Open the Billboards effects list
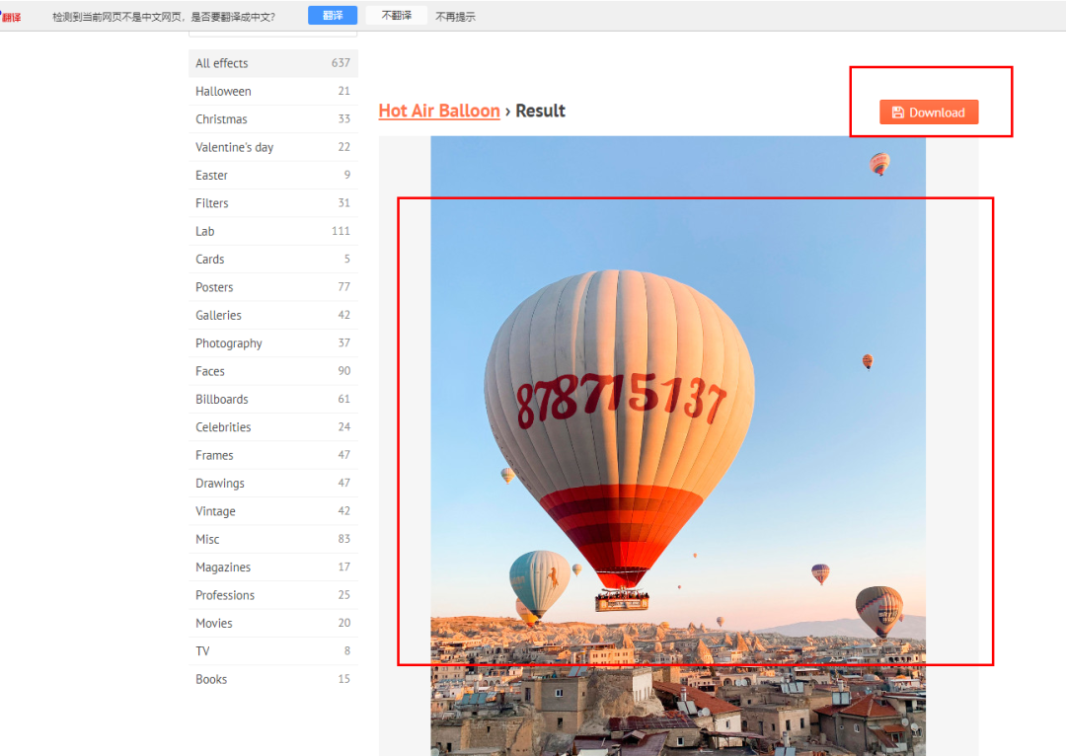The image size is (1066, 756). tap(221, 400)
